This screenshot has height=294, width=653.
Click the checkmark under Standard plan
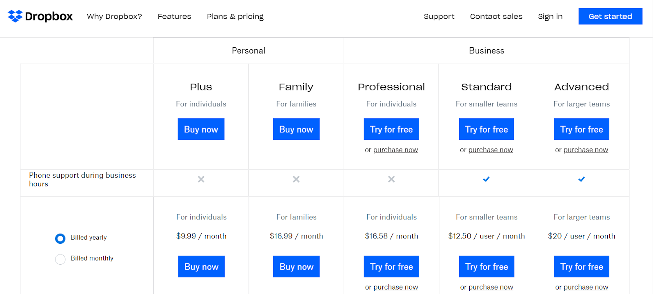pos(486,179)
